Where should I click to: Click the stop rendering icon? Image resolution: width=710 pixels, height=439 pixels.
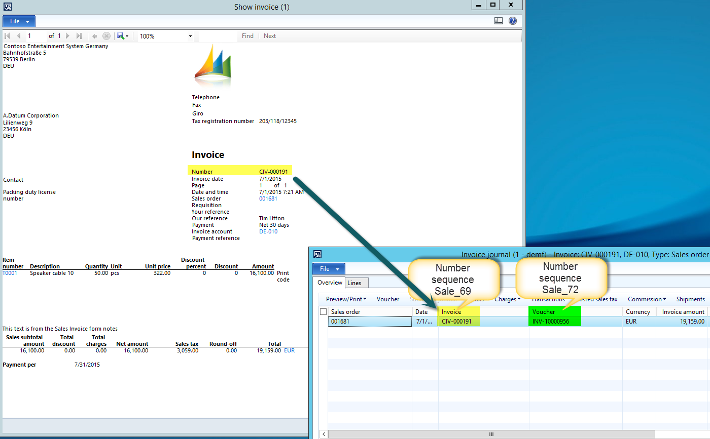coord(106,36)
